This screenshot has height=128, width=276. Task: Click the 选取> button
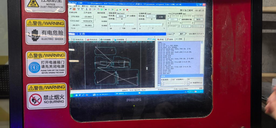[172, 20]
